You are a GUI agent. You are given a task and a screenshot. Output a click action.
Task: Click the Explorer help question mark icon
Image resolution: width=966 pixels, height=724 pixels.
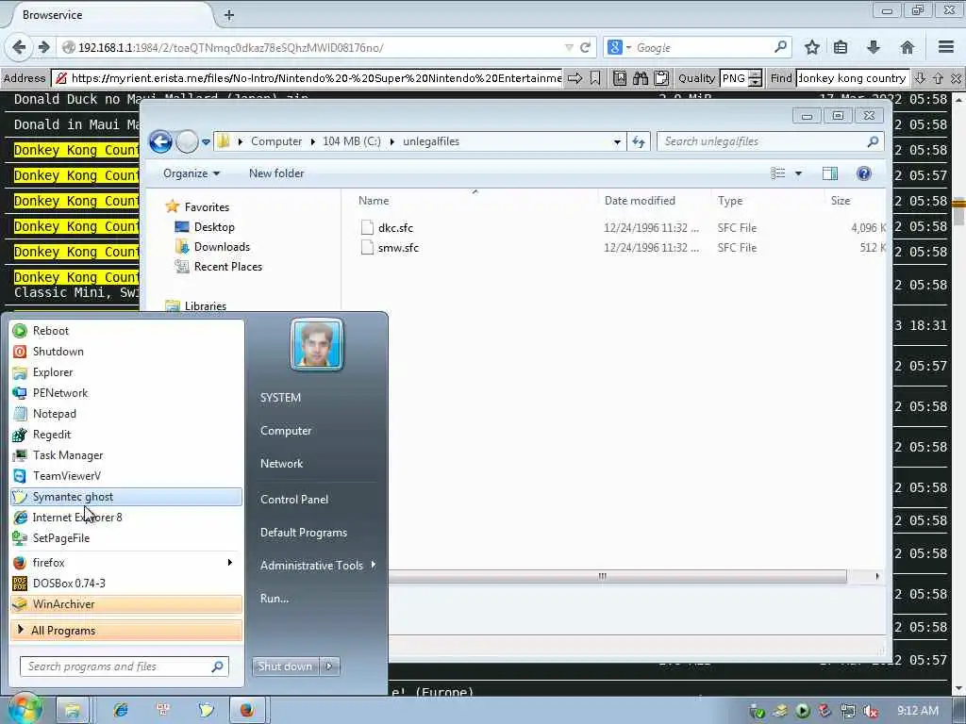(864, 173)
